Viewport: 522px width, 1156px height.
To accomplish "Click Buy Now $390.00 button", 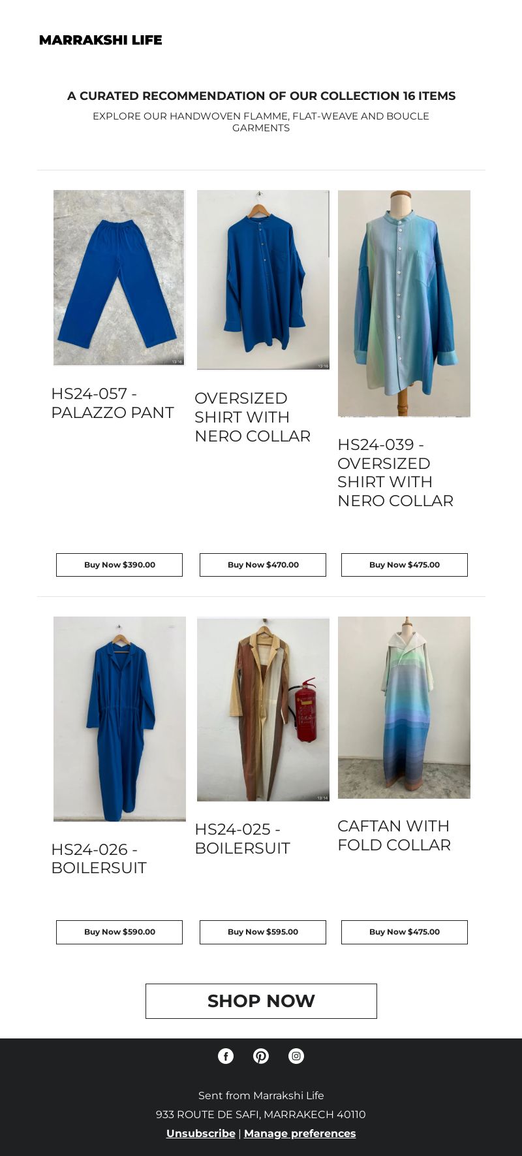I will point(119,565).
